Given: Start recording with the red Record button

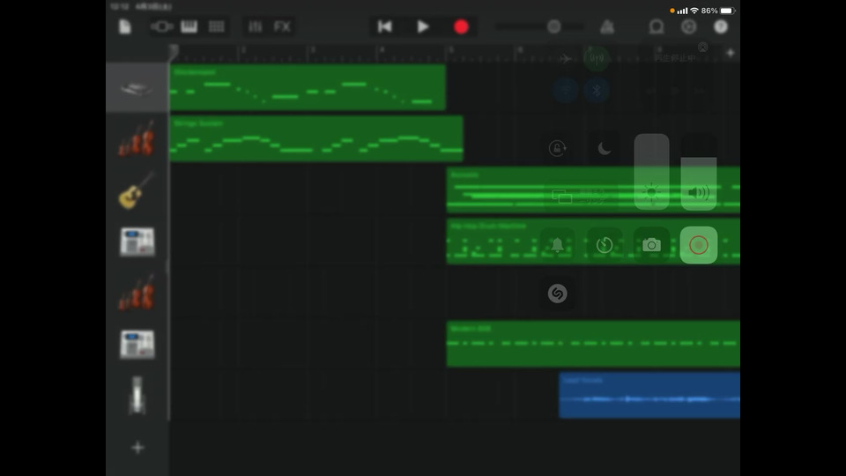Looking at the screenshot, I should (x=461, y=26).
